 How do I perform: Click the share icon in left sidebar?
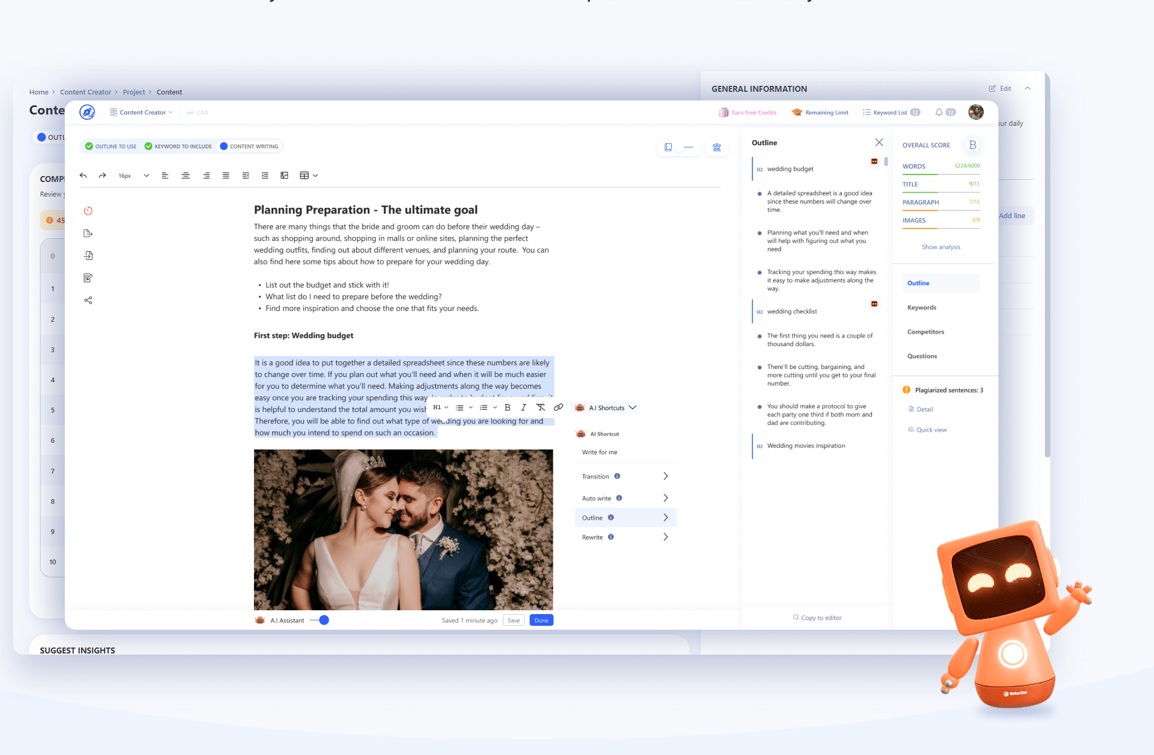[88, 300]
